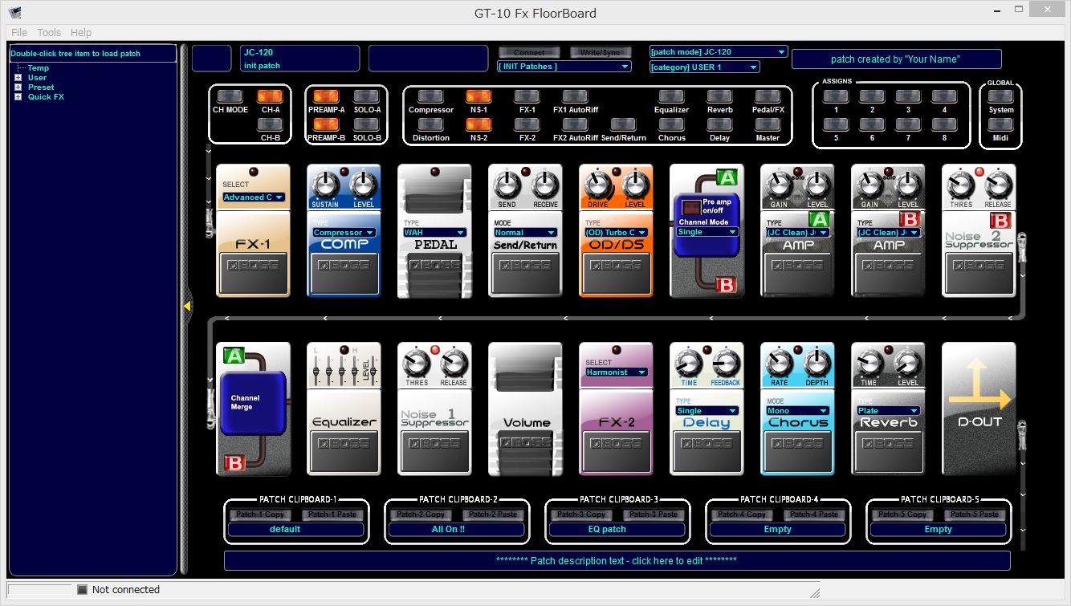
Task: Click the Patch-2 Paste button
Action: [x=493, y=514]
